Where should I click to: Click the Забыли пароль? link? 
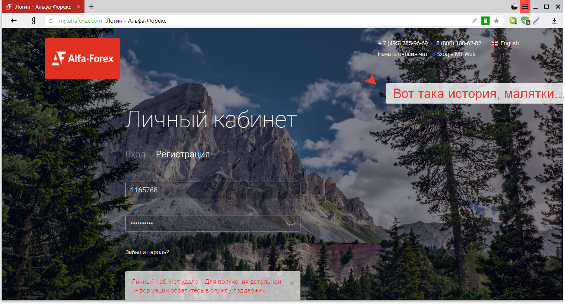click(147, 252)
